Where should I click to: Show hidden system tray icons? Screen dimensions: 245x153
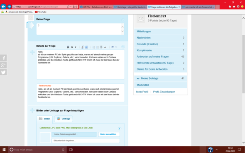217,150
